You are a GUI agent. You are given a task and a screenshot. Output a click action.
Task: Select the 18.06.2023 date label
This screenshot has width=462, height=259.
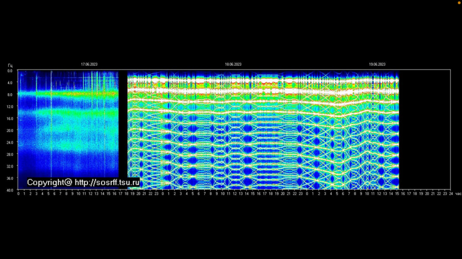coord(233,64)
